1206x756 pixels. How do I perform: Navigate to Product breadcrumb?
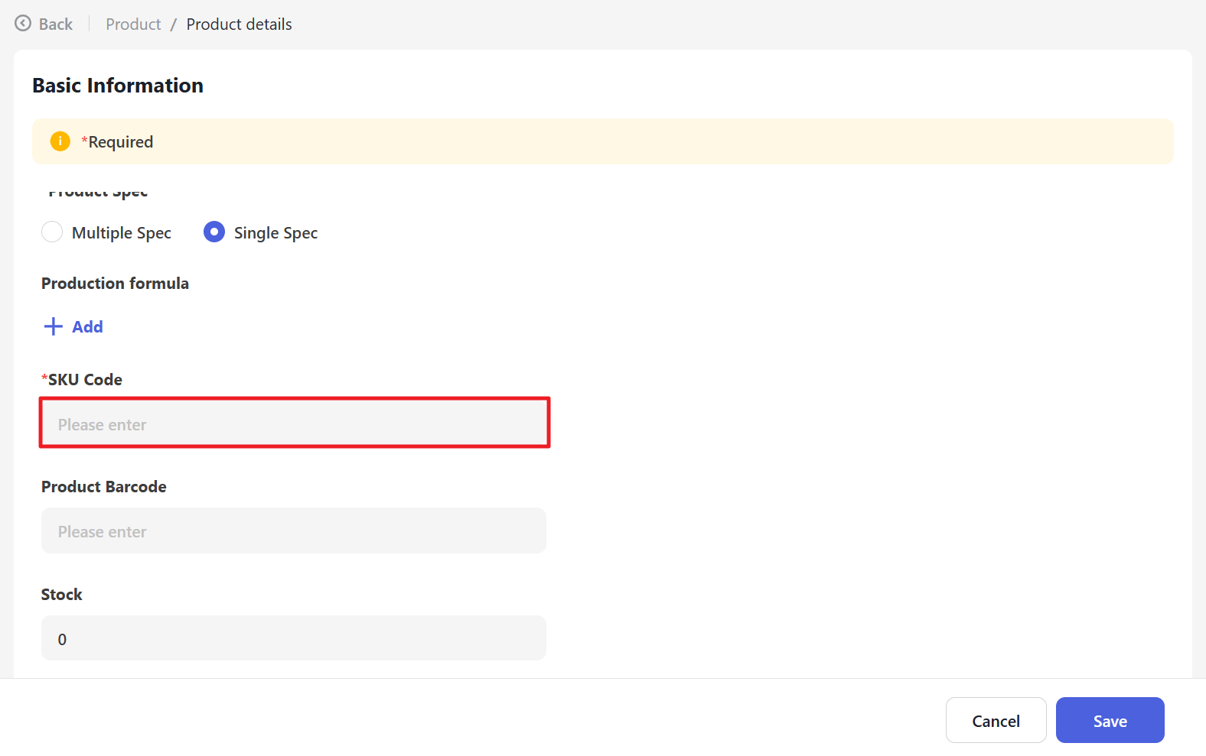click(x=133, y=24)
